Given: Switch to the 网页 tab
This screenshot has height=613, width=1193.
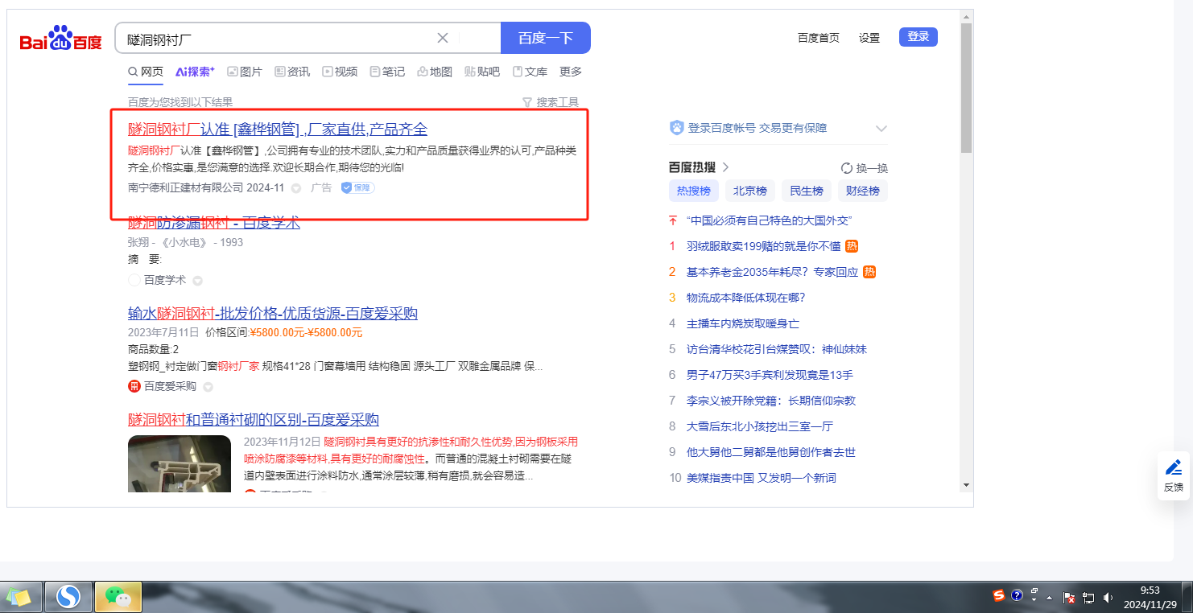Looking at the screenshot, I should pyautogui.click(x=146, y=72).
